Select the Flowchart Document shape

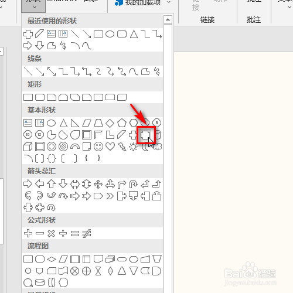click(x=98, y=259)
